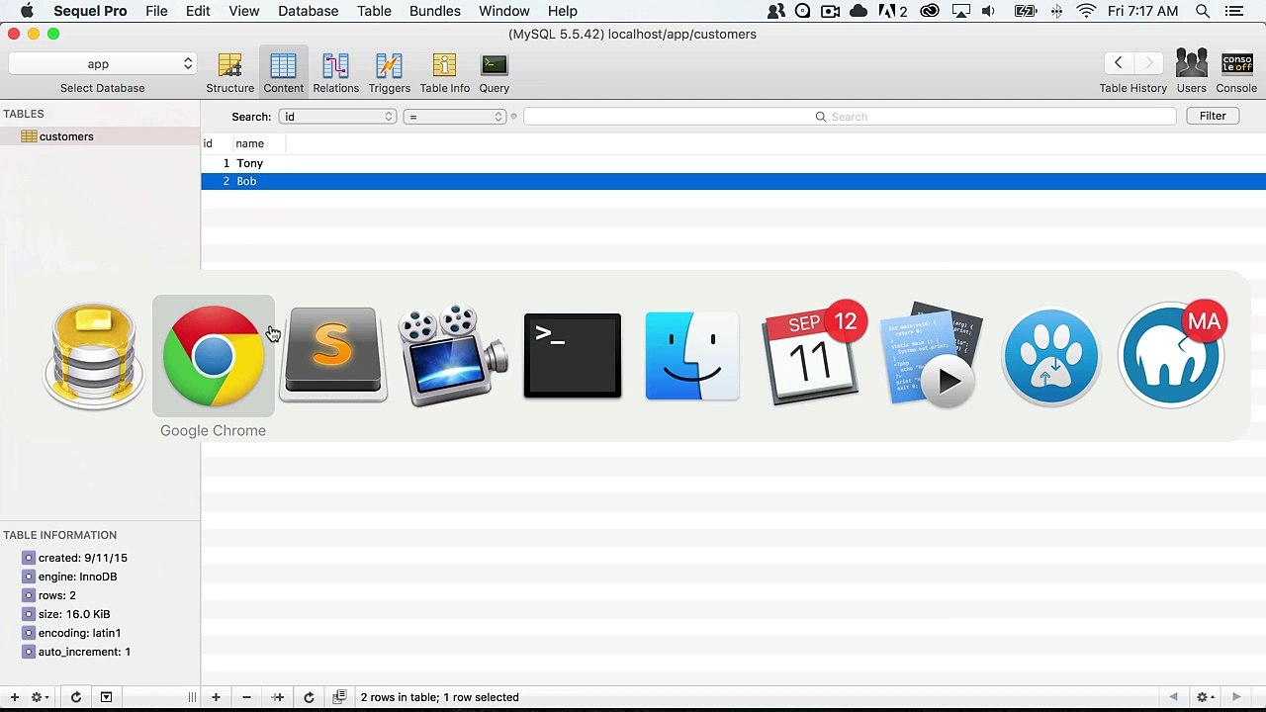
Task: Go to next page of results
Action: [x=1236, y=697]
